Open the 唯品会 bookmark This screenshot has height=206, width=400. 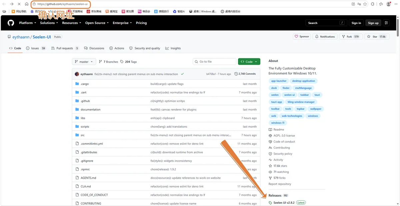pos(144,11)
